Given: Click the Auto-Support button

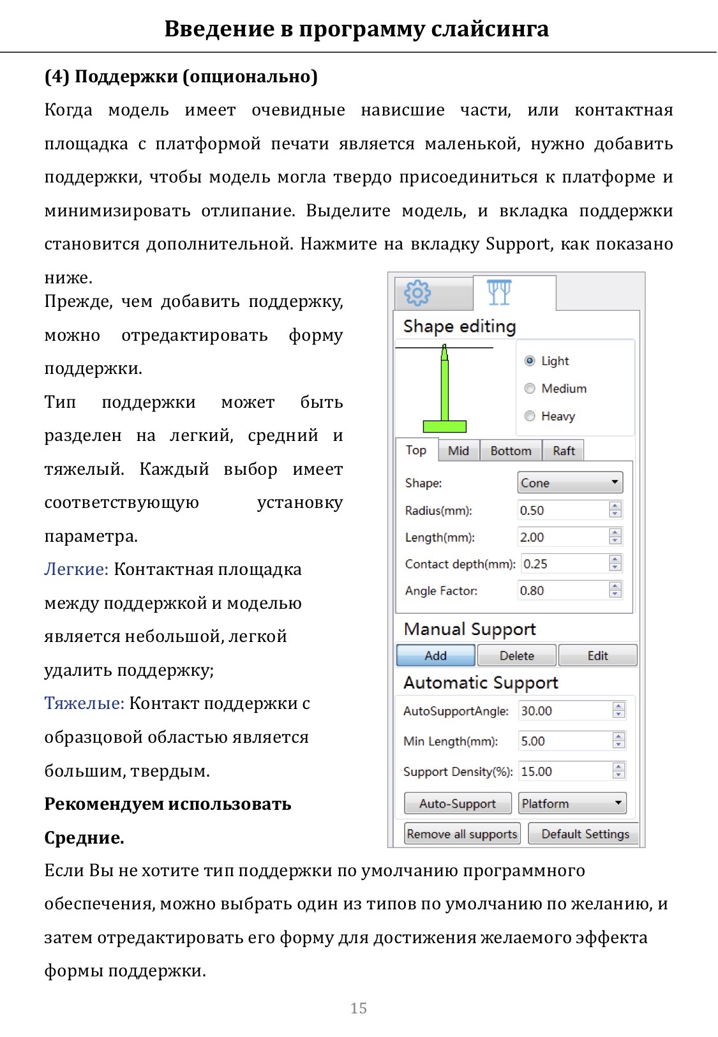Looking at the screenshot, I should pos(458,803).
